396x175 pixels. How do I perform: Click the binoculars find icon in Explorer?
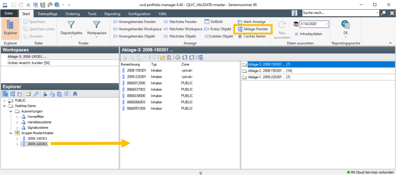[75, 94]
